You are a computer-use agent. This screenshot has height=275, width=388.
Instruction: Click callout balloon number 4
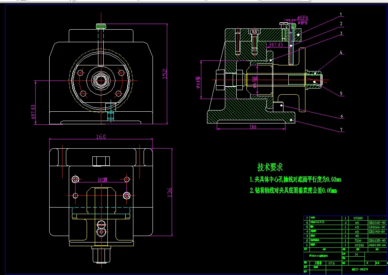click(x=341, y=52)
